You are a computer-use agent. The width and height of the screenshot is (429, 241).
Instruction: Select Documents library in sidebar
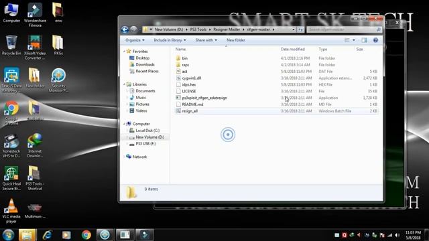[x=145, y=91]
